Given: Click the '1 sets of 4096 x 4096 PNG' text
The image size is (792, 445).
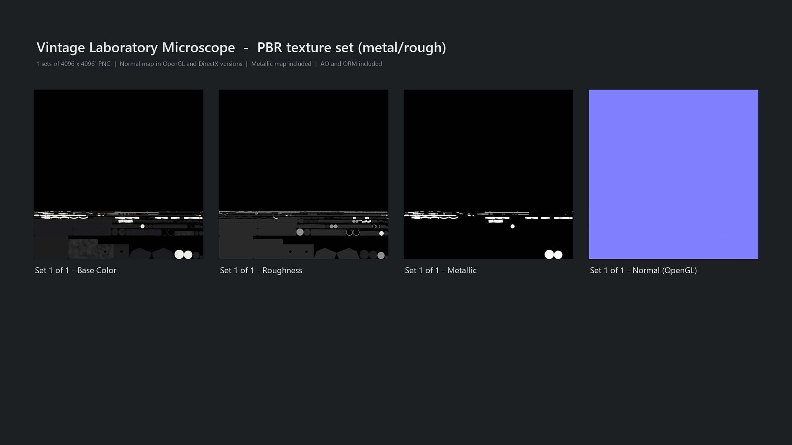Looking at the screenshot, I should pos(73,64).
